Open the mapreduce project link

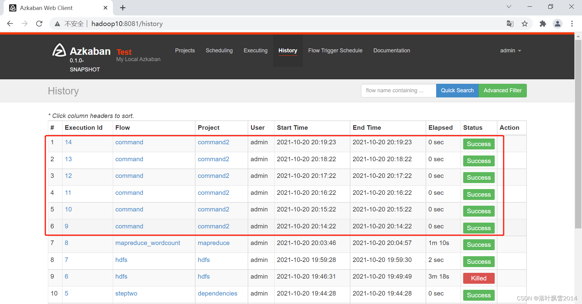pyautogui.click(x=213, y=243)
